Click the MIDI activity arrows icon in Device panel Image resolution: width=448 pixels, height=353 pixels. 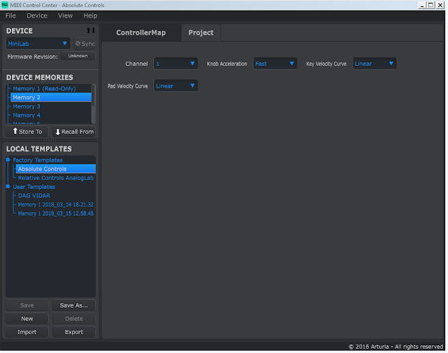(x=91, y=30)
